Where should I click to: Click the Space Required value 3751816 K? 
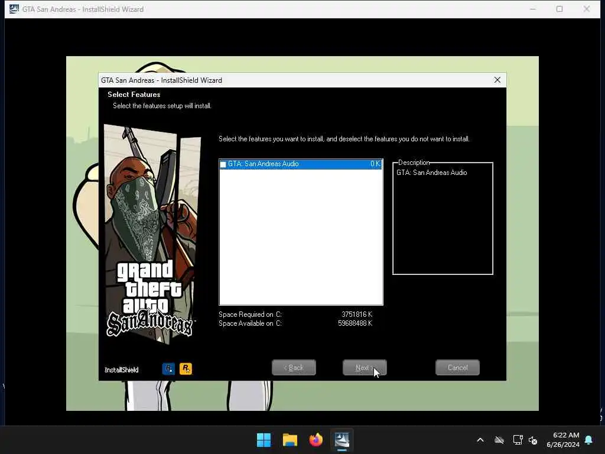[357, 314]
